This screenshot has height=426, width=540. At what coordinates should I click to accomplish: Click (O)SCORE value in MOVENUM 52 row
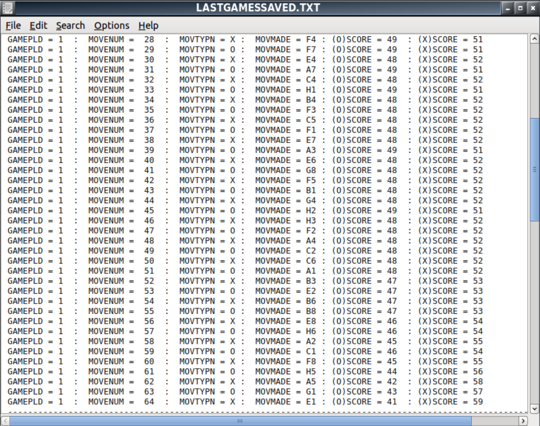pyautogui.click(x=392, y=281)
